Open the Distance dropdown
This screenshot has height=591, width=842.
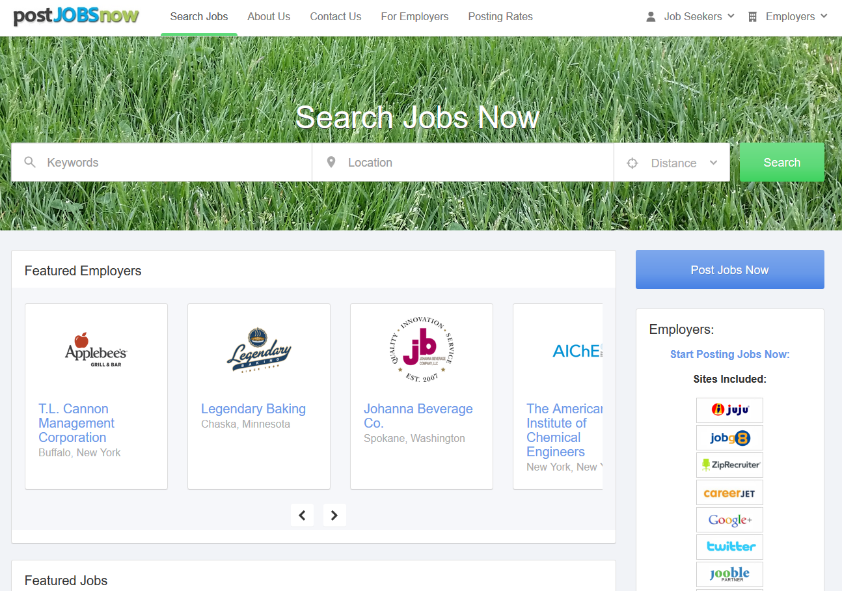[x=672, y=163]
